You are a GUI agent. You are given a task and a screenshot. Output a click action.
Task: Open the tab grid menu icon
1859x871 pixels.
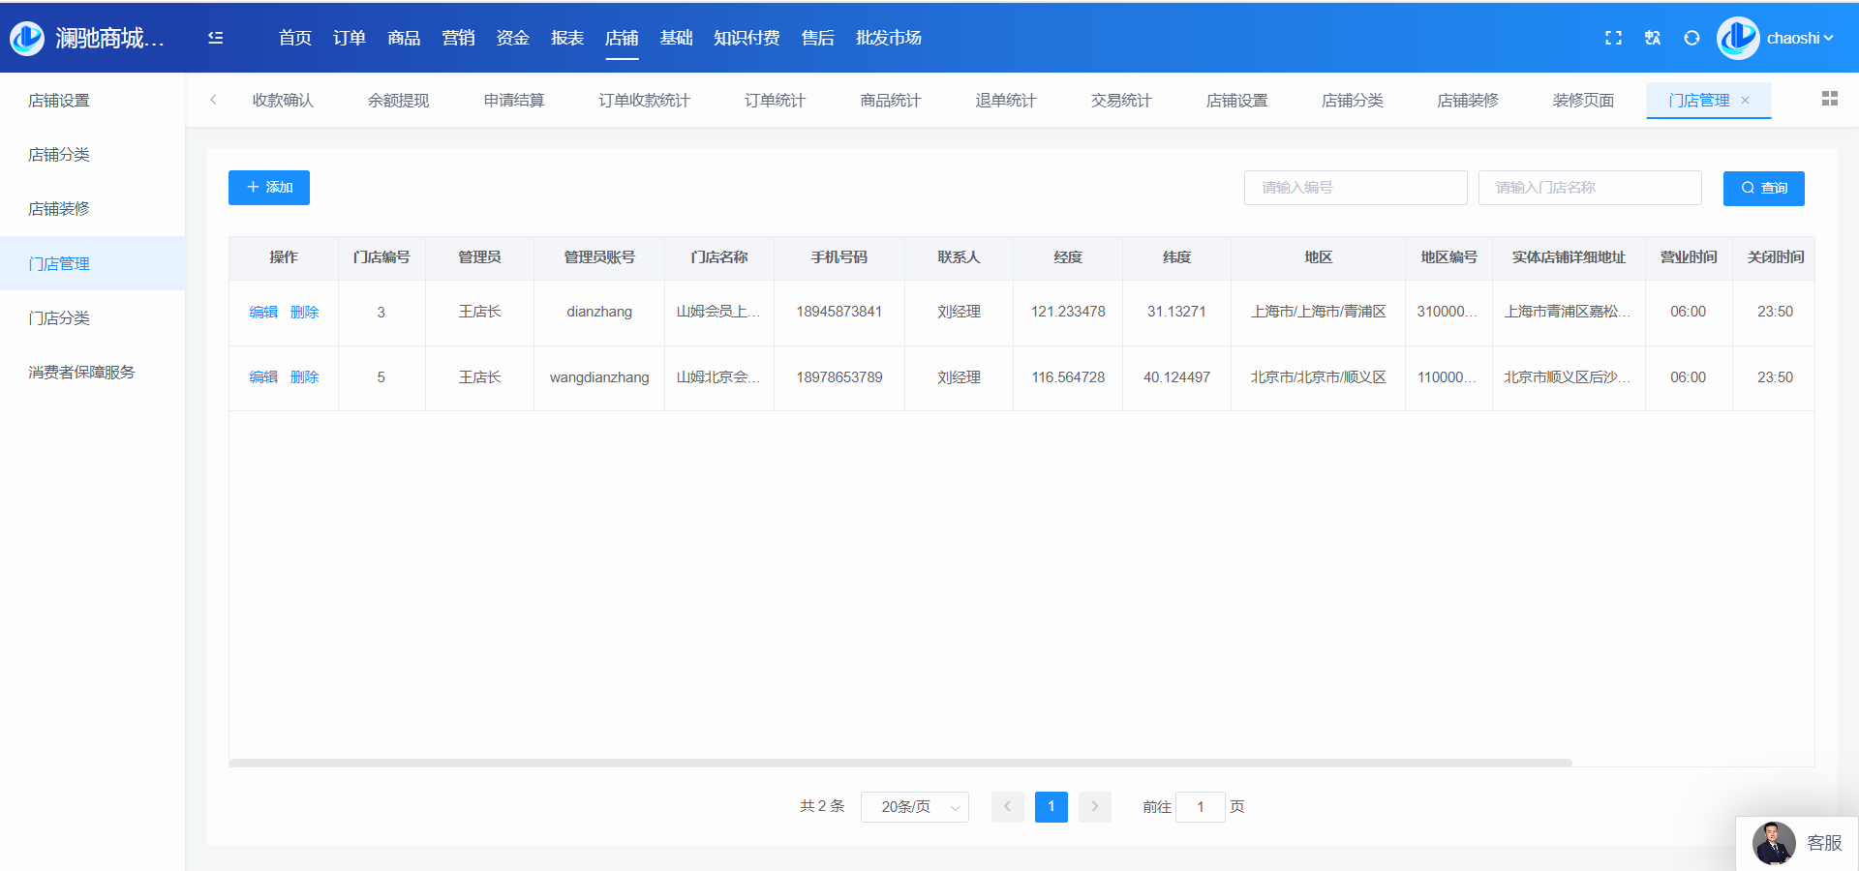(1829, 99)
